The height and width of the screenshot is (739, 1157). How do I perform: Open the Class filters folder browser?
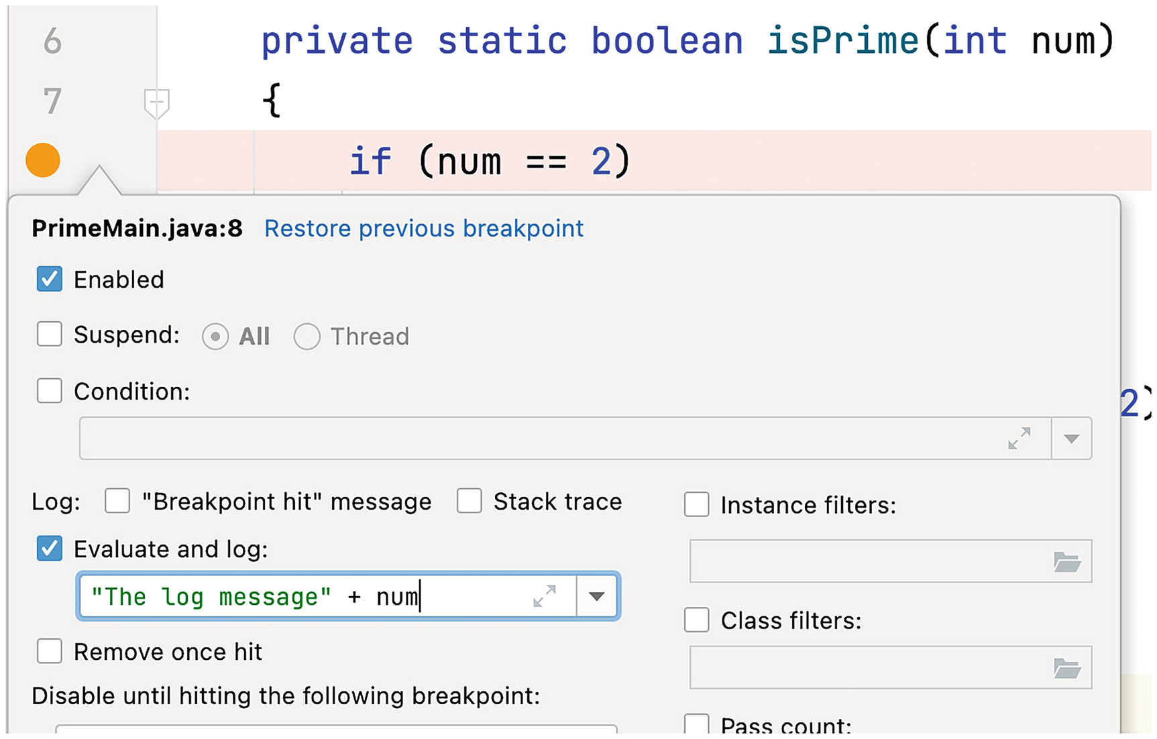1066,669
